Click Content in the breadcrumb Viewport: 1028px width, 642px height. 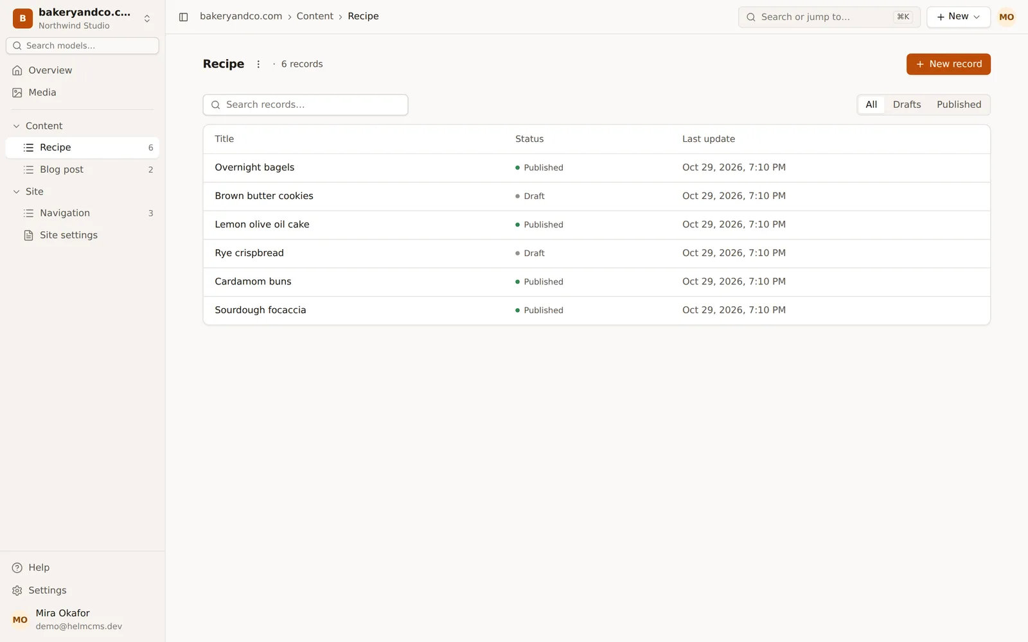pyautogui.click(x=315, y=17)
